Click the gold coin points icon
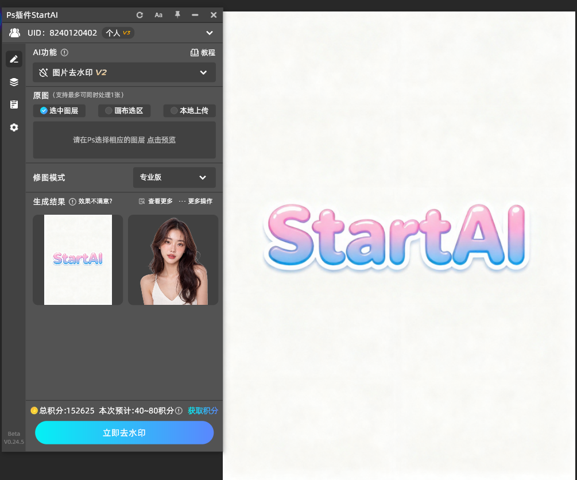 [34, 411]
